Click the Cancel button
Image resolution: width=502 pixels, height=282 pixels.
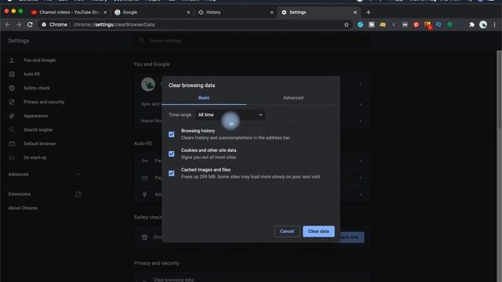click(x=287, y=231)
